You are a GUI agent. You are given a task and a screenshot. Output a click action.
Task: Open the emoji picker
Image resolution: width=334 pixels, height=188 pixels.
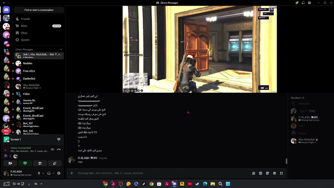pos(275,173)
